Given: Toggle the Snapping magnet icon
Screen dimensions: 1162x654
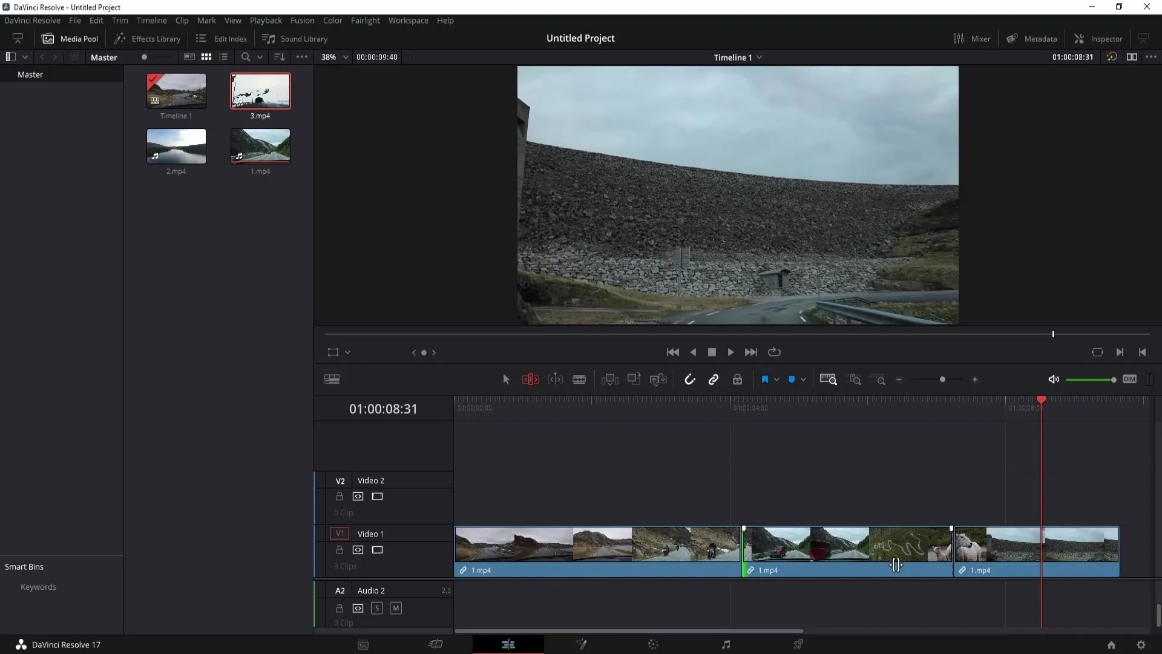Looking at the screenshot, I should pos(689,379).
